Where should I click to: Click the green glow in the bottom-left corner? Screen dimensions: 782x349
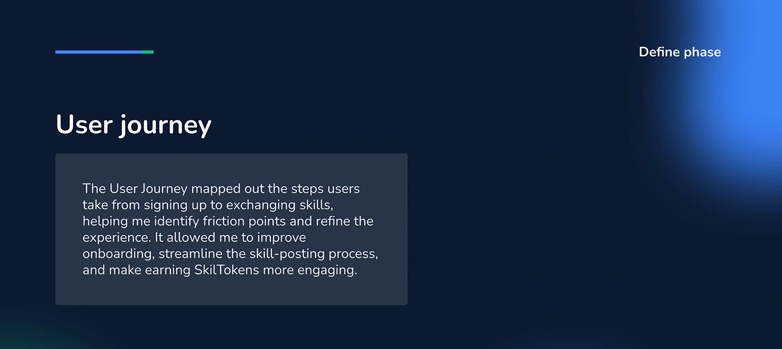click(22, 337)
